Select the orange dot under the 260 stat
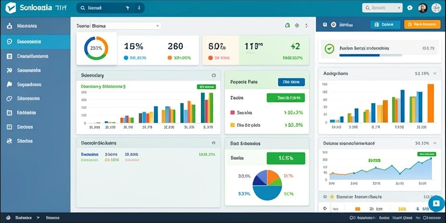 coord(170,58)
